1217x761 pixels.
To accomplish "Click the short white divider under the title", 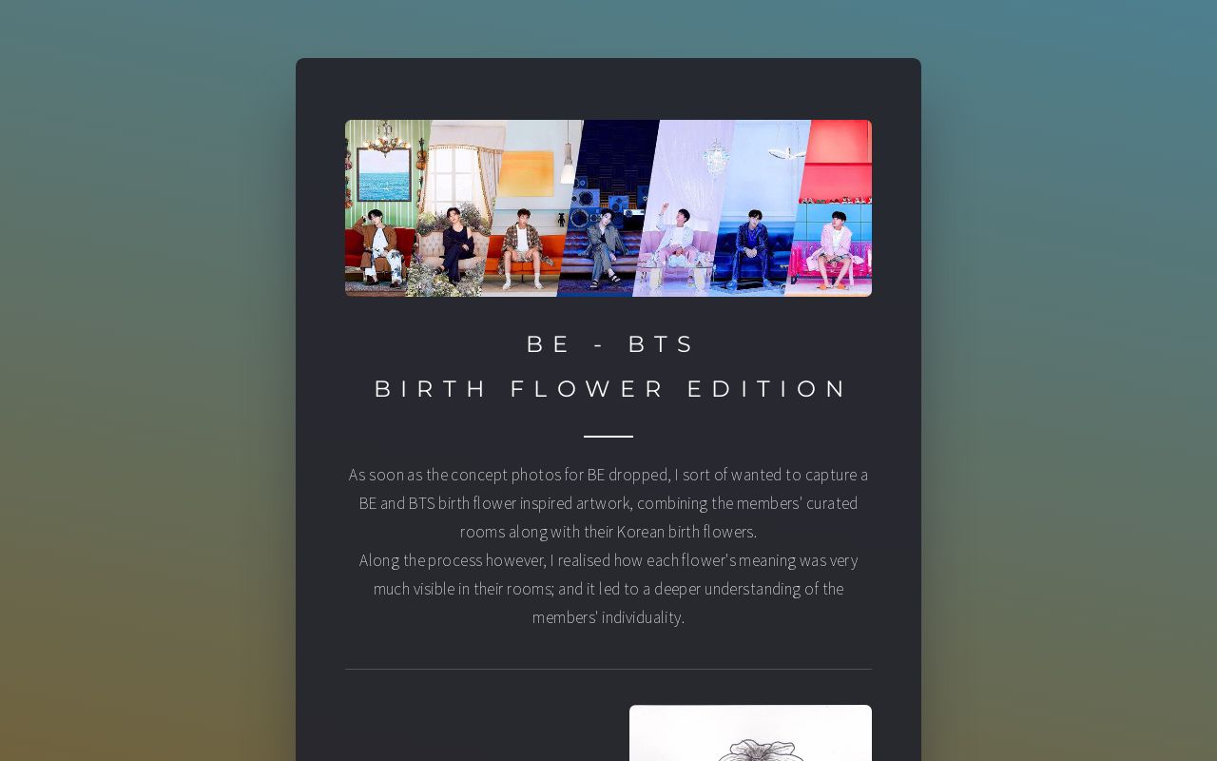I will (608, 437).
